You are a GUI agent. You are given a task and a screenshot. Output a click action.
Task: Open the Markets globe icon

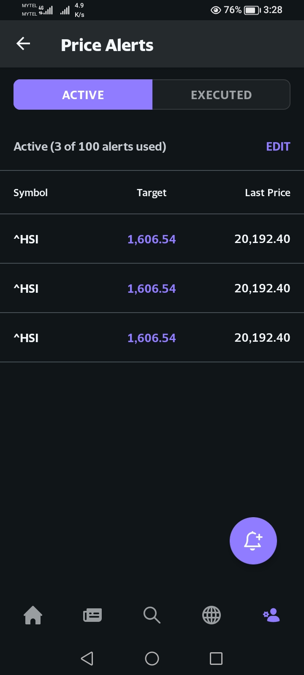pos(212,615)
